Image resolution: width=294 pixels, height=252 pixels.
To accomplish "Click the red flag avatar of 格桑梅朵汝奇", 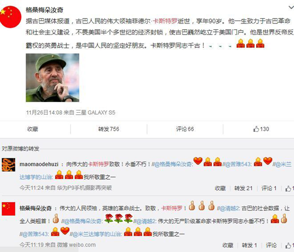I will [x=11, y=17].
